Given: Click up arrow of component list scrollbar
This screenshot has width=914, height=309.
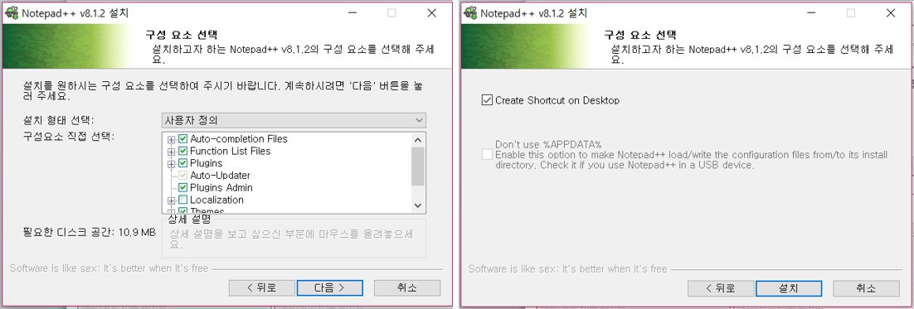Looking at the screenshot, I should 417,140.
